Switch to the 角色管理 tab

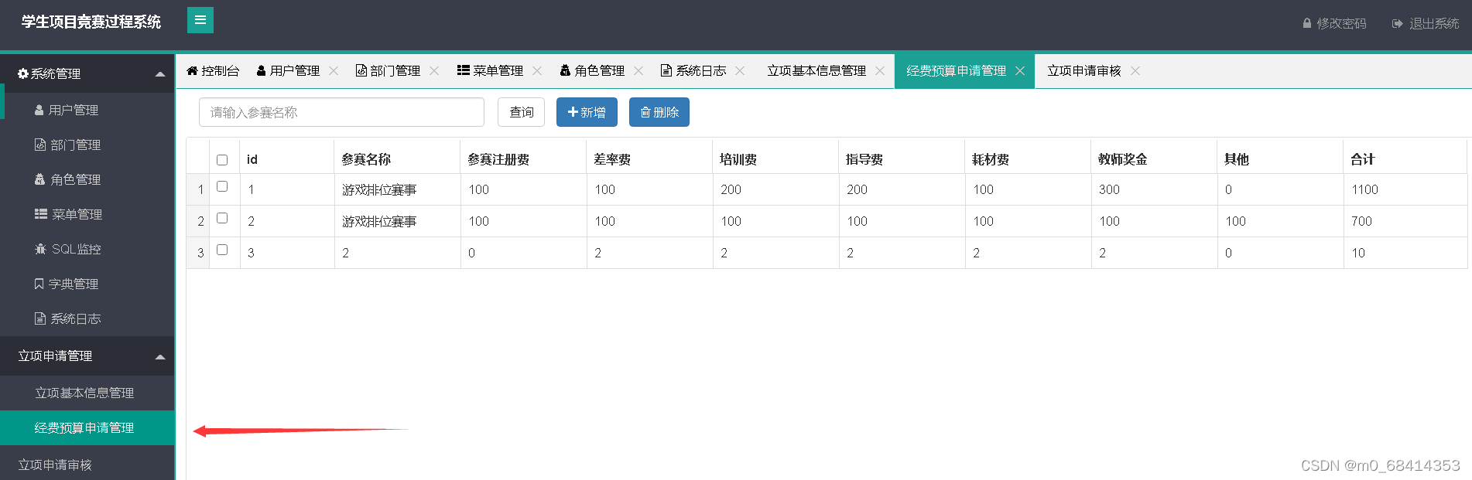592,70
